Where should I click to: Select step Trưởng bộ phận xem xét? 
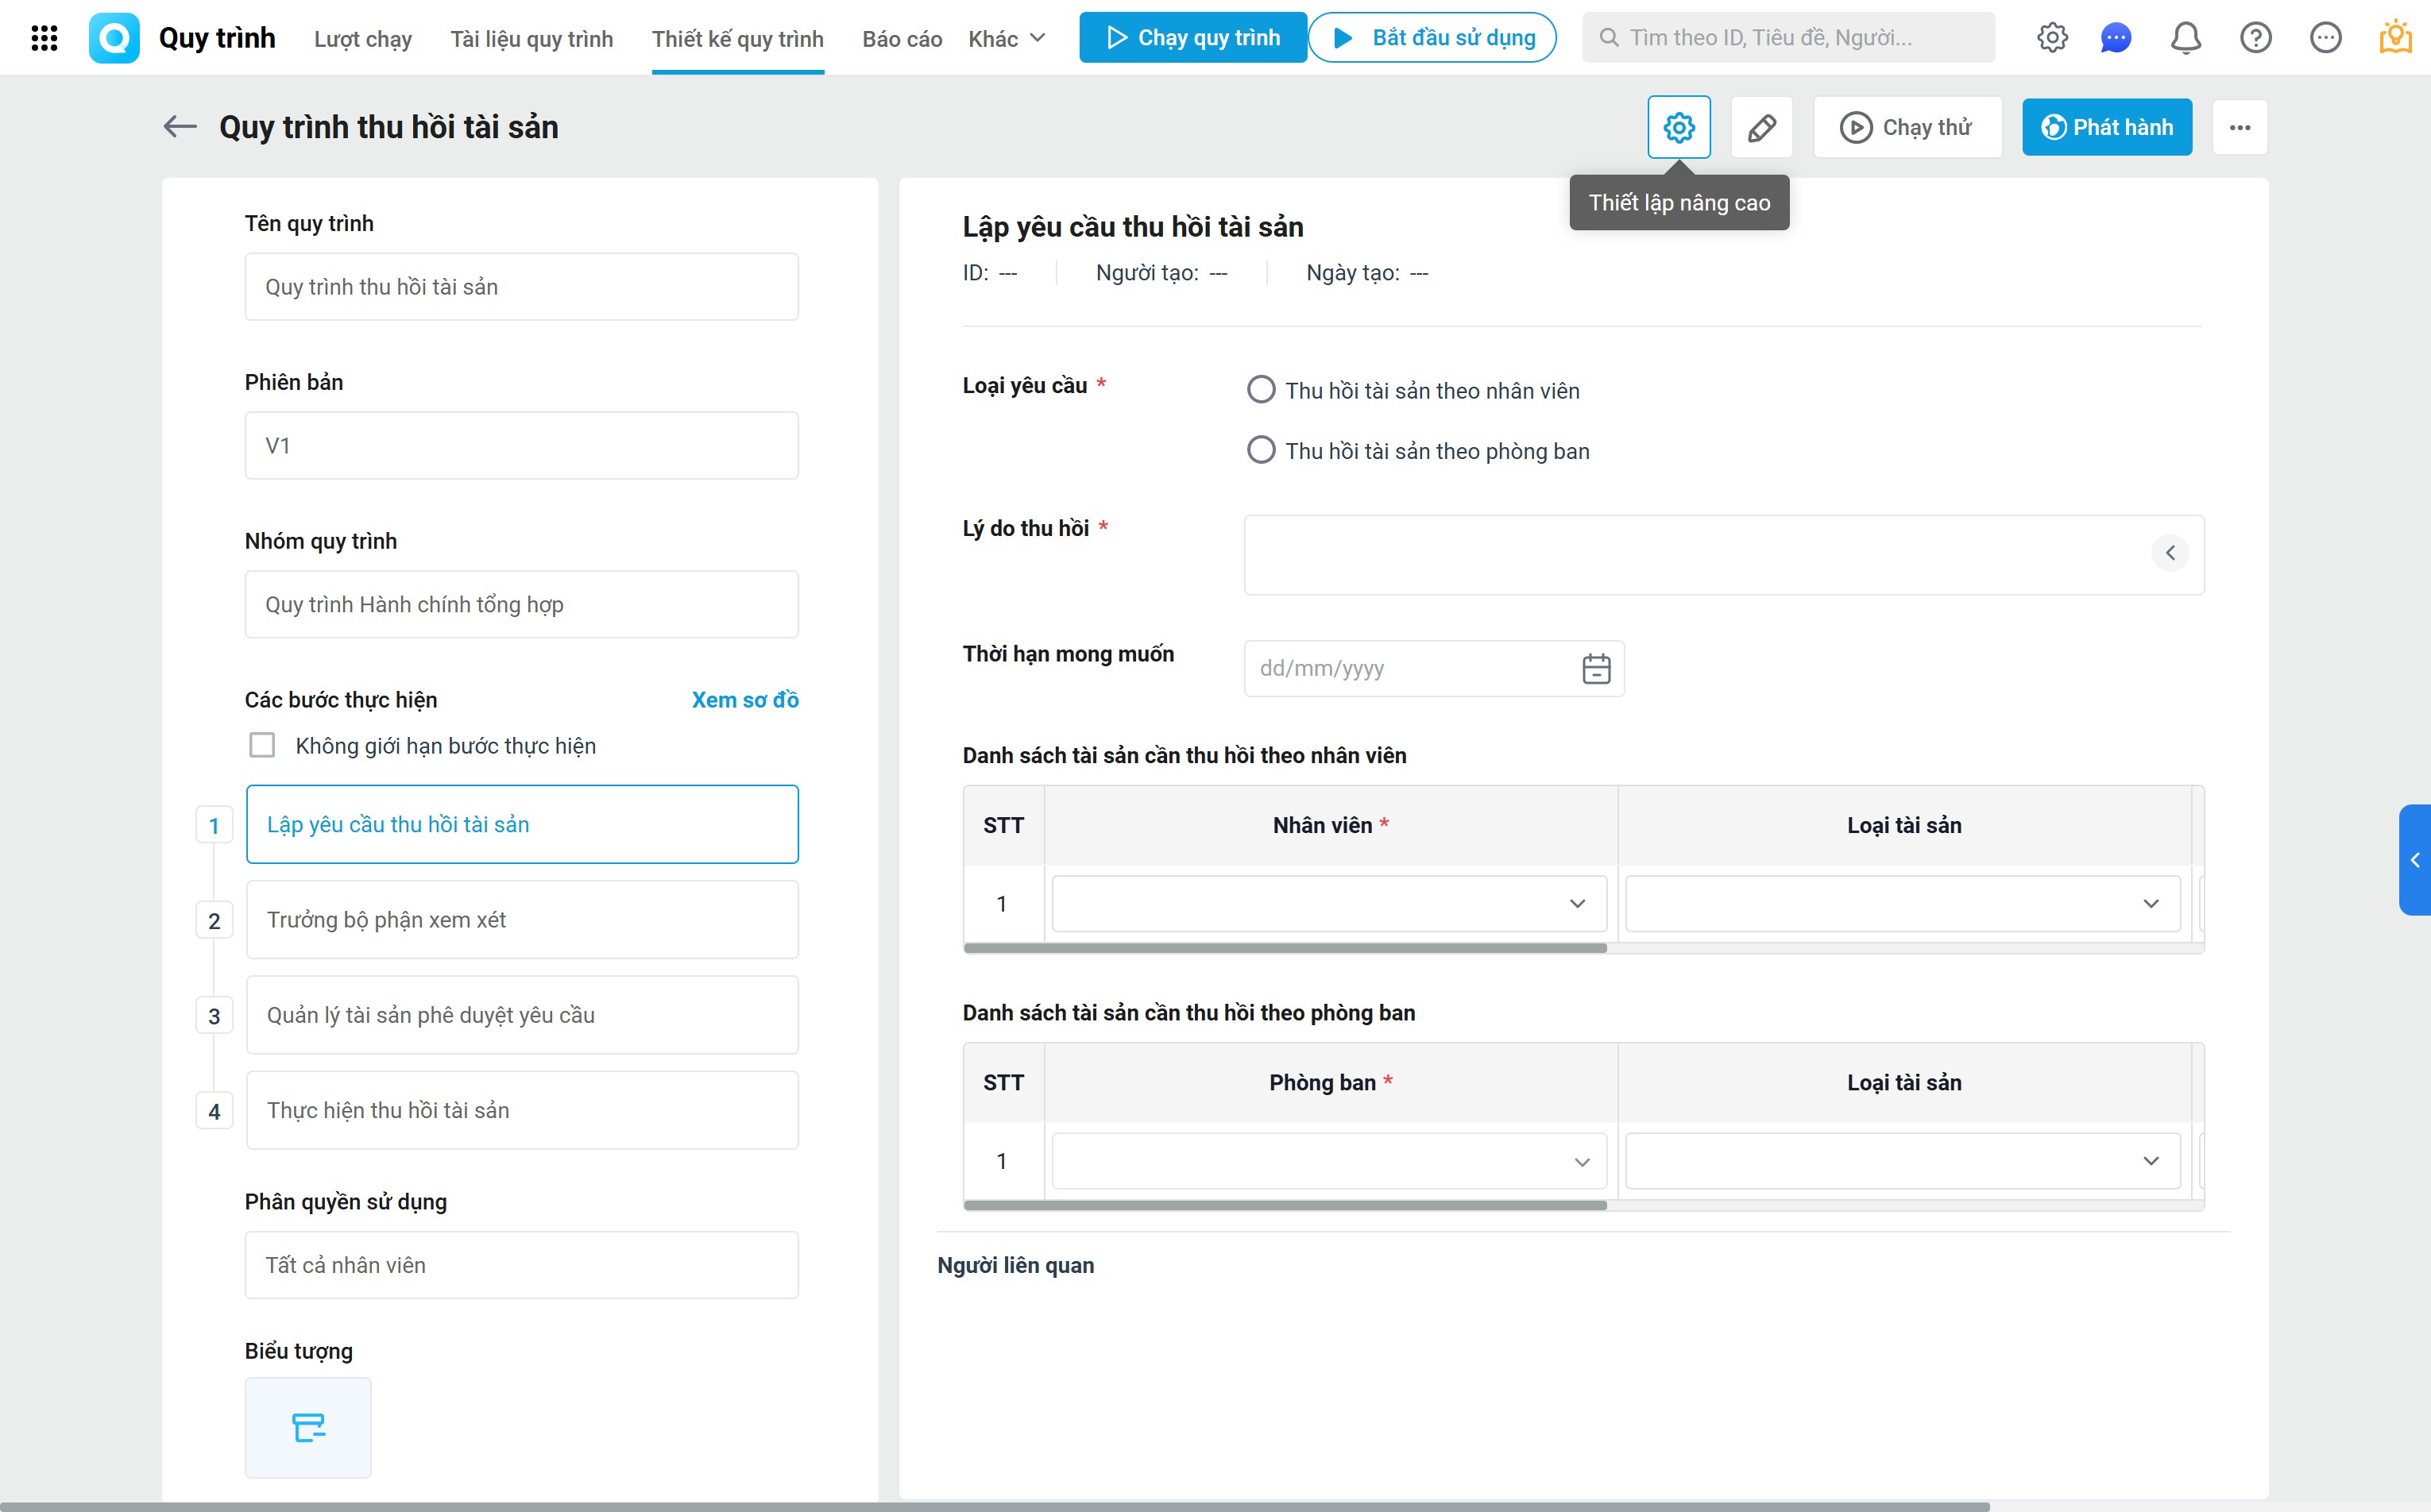[522, 920]
